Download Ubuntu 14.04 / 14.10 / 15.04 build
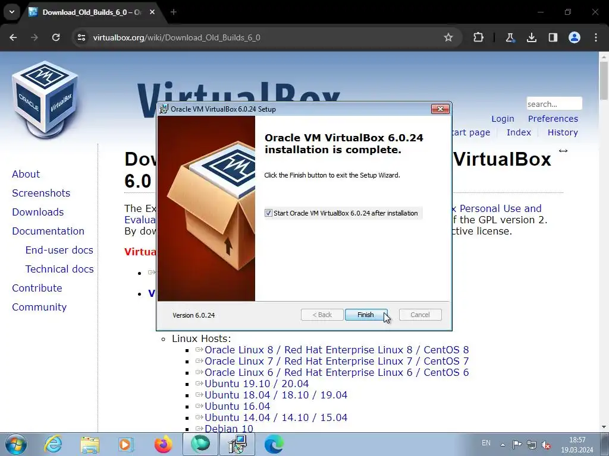The height and width of the screenshot is (456, 609). (x=276, y=417)
